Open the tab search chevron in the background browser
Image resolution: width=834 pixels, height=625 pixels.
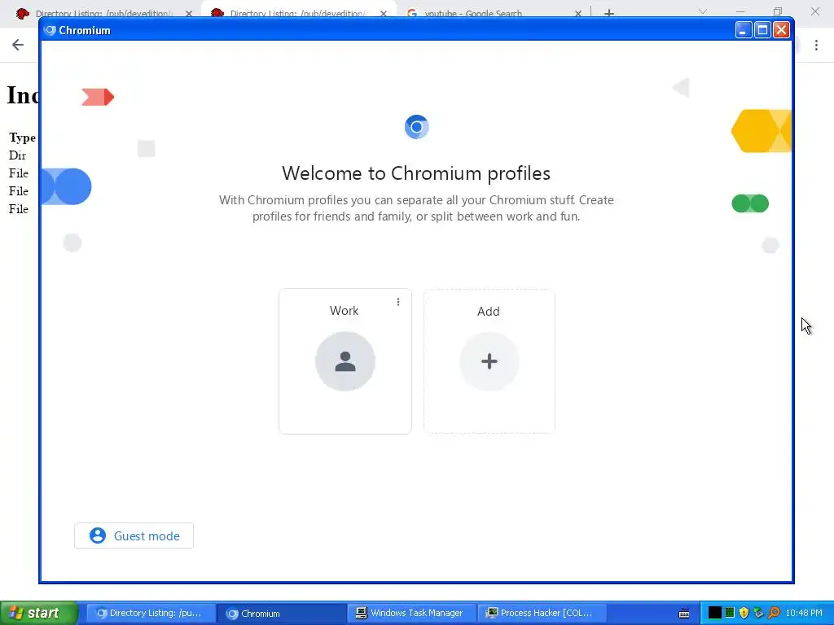tap(703, 11)
